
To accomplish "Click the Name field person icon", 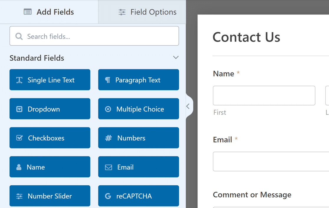I will click(19, 167).
